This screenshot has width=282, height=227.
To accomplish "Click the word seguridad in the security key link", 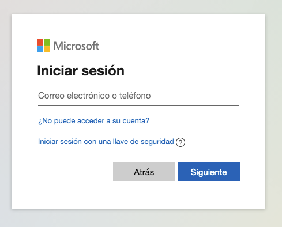I will [x=157, y=142].
